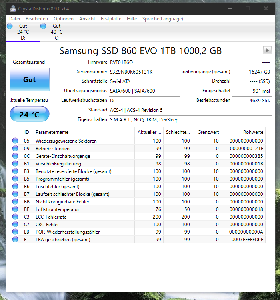The height and width of the screenshot is (300, 280).
Task: Open the Datei menu
Action: [14, 19]
